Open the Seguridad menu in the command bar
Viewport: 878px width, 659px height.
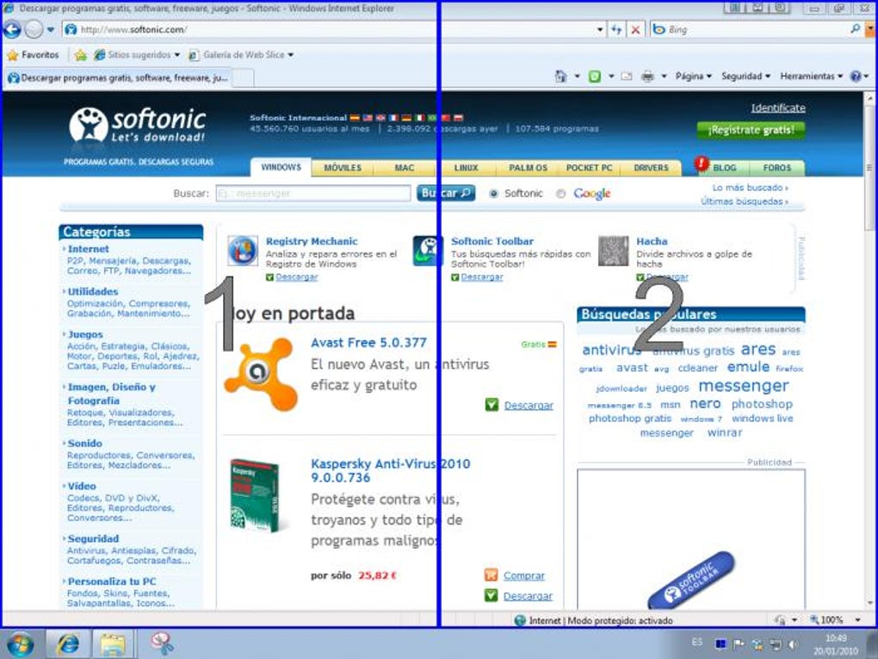745,76
